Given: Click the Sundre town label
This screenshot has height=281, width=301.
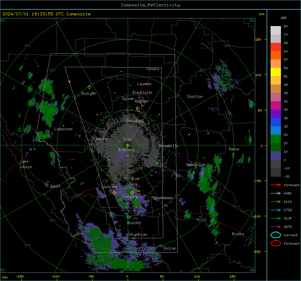Looking at the screenshot, I should 101,138.
